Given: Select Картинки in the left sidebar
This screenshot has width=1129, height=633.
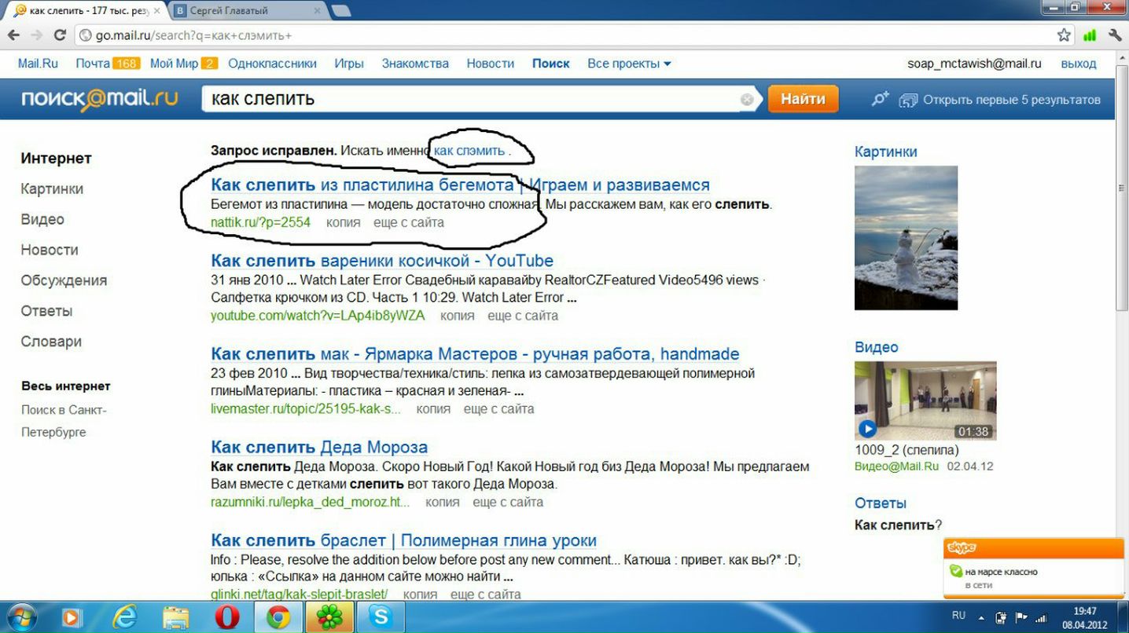Looking at the screenshot, I should point(52,188).
